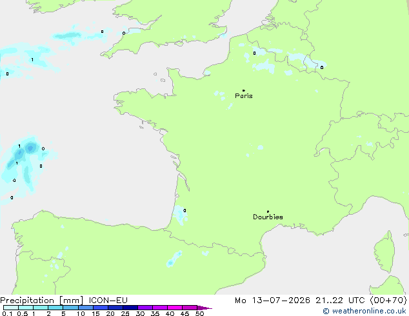
Task: Click the Mo 13-07-2026 date text
Action: (x=273, y=301)
